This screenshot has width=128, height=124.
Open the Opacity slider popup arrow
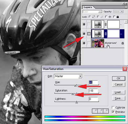122,12
